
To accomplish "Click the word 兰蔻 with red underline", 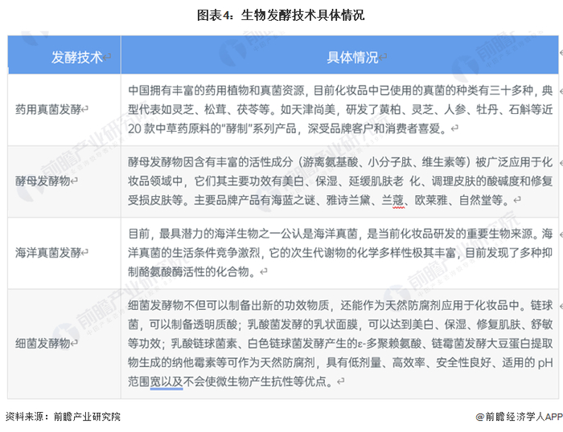I will (392, 200).
